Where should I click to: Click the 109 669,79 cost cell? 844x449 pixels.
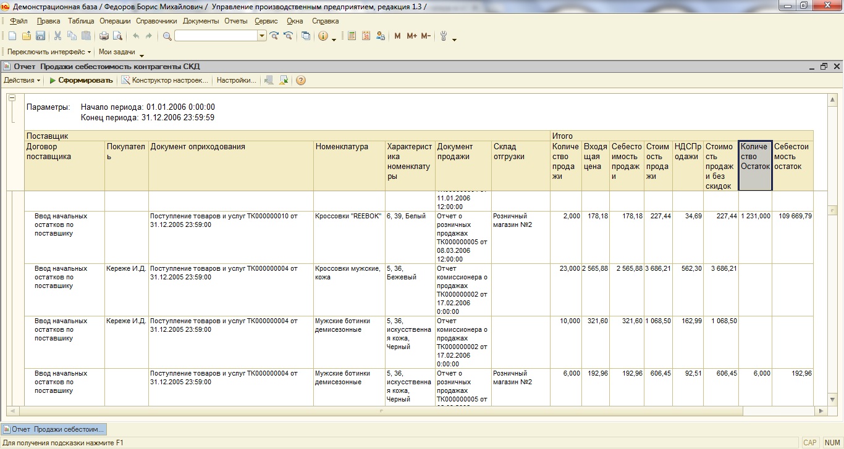click(x=793, y=237)
